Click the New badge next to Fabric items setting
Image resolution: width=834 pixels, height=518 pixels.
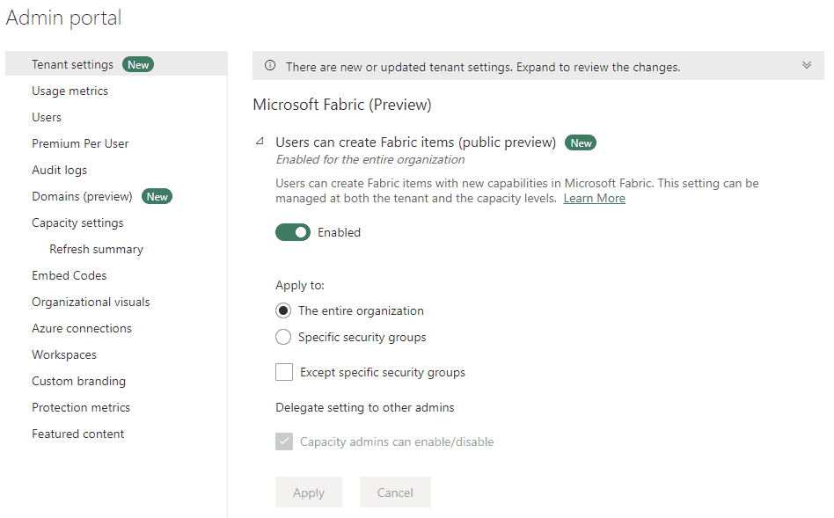pyautogui.click(x=581, y=143)
